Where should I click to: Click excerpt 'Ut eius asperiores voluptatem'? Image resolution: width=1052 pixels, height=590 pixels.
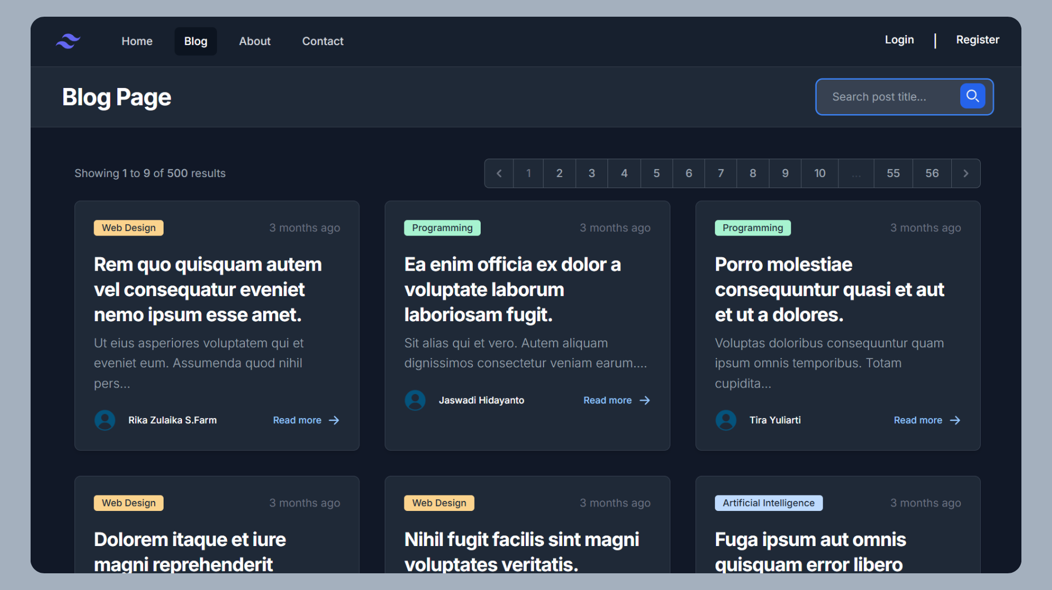point(199,363)
